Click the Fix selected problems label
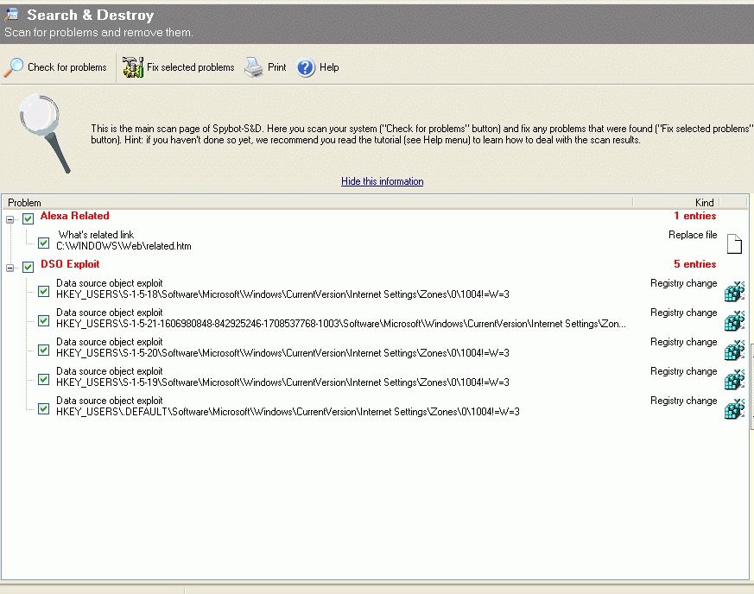Viewport: 754px width, 594px height. [190, 67]
